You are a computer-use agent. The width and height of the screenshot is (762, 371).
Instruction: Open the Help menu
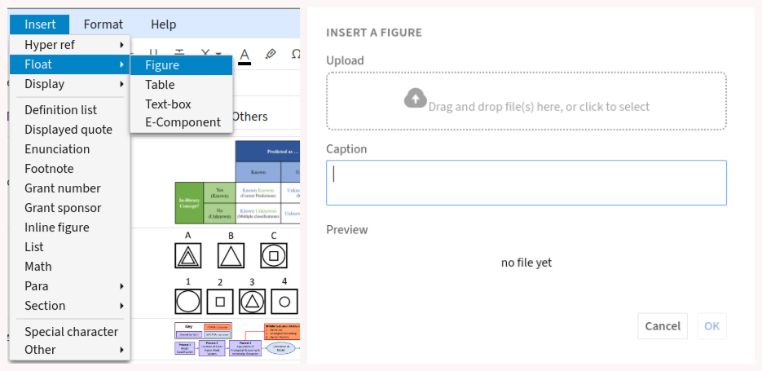(x=163, y=24)
